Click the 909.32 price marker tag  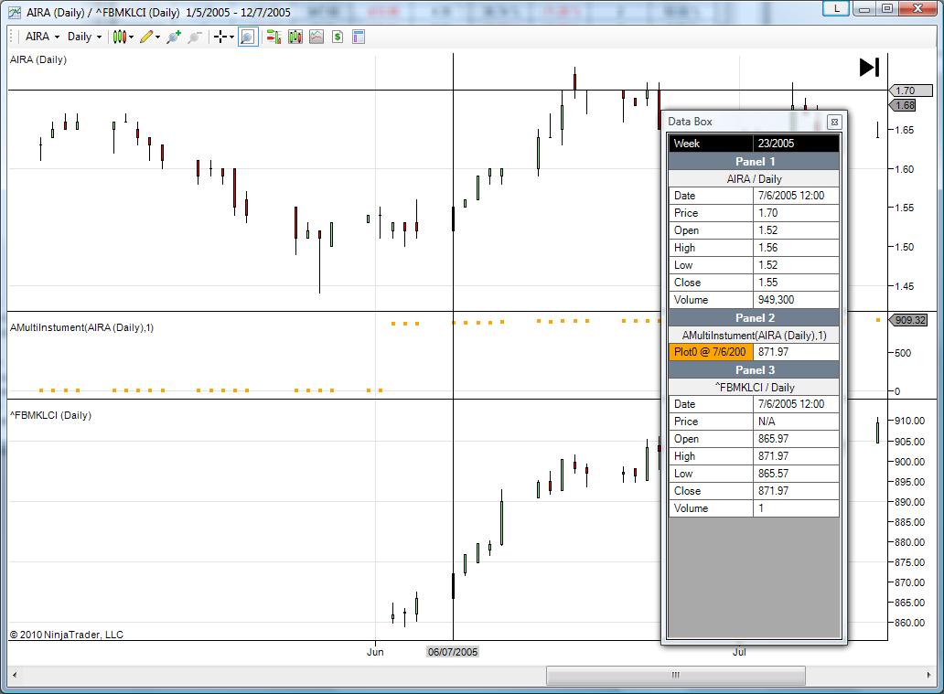[x=909, y=320]
